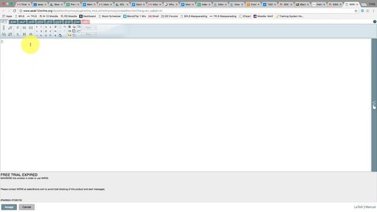Screen dimensions: 377x212
Task: Open the PD Moodle bookmark
Action: point(69,16)
